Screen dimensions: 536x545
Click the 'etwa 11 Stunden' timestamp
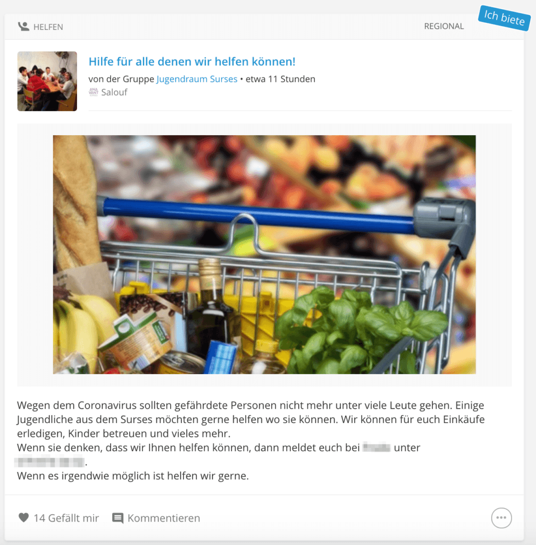tap(281, 79)
